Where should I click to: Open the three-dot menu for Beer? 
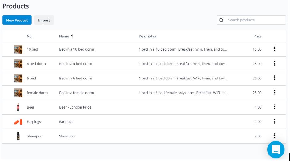coord(275,107)
